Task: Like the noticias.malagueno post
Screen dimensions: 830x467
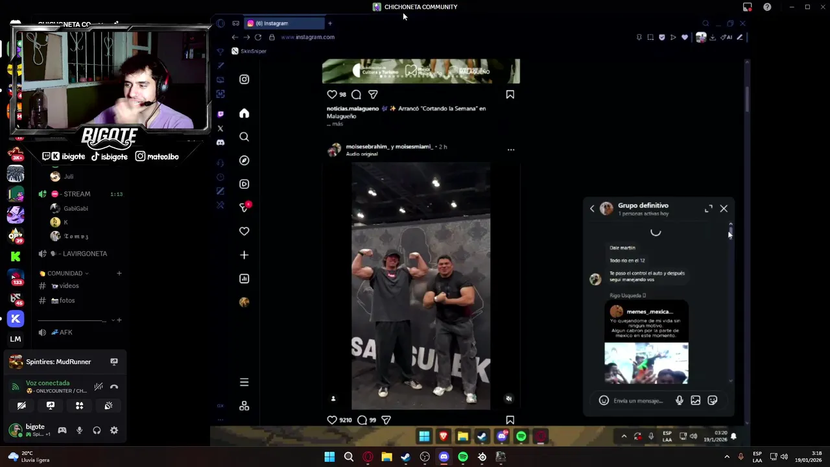Action: (x=331, y=94)
